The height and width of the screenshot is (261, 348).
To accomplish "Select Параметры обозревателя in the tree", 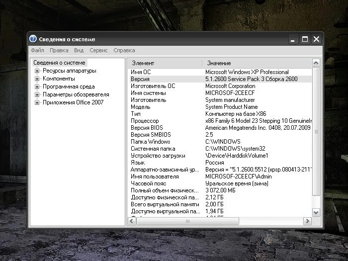I will [76, 95].
